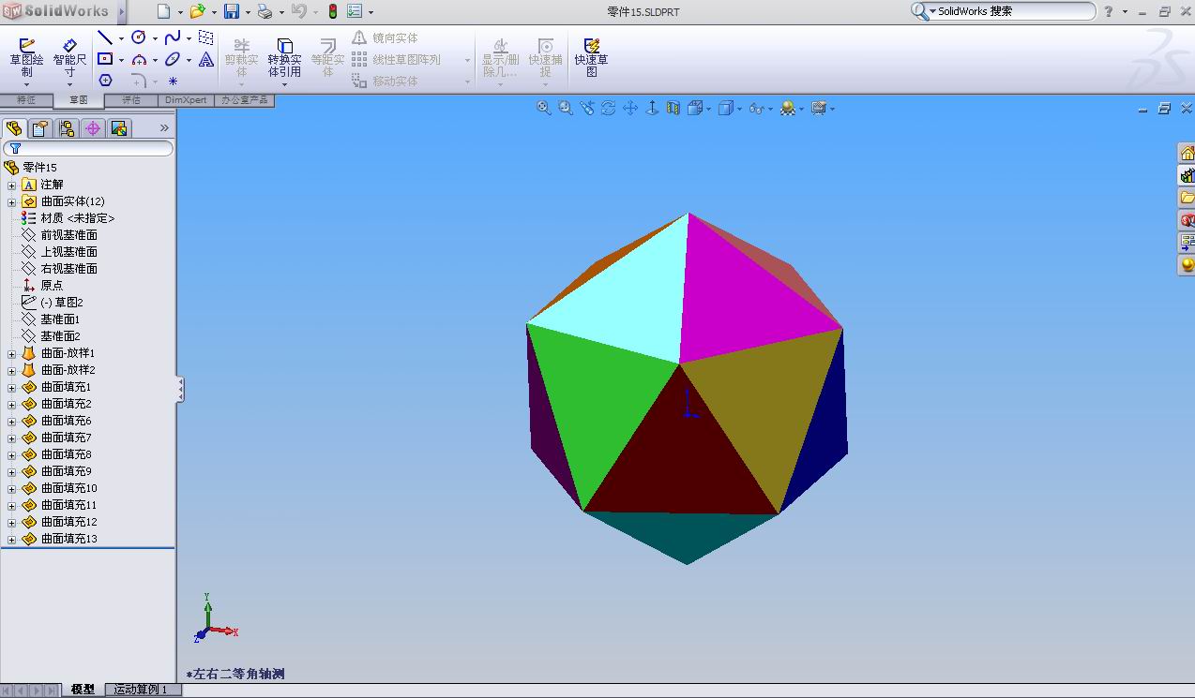Select the sketch Plane tool with dashed grid
1195x698 pixels.
coord(206,37)
